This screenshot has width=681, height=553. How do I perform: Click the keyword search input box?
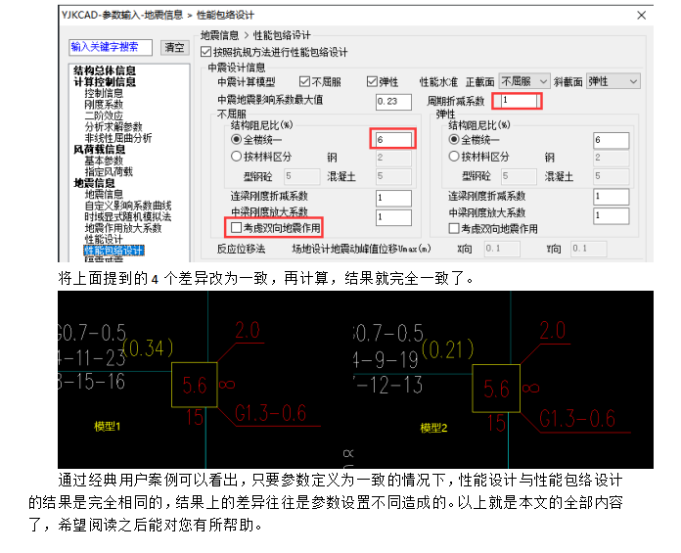[x=111, y=47]
